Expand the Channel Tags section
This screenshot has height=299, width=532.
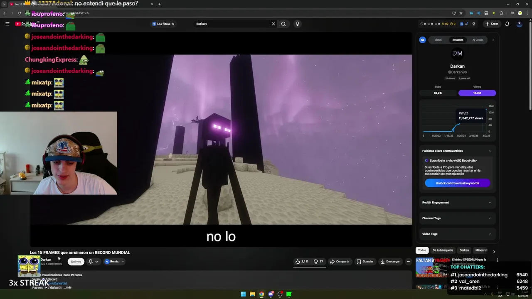tap(457, 218)
